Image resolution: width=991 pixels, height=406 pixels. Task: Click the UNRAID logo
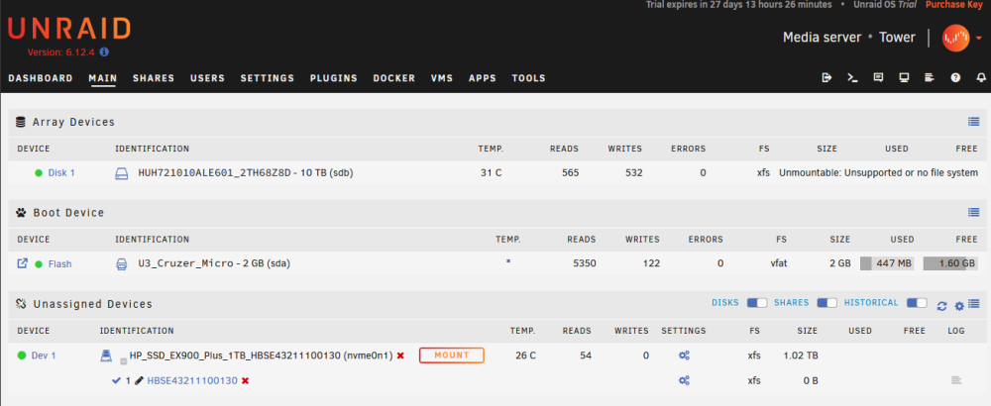coord(69,29)
